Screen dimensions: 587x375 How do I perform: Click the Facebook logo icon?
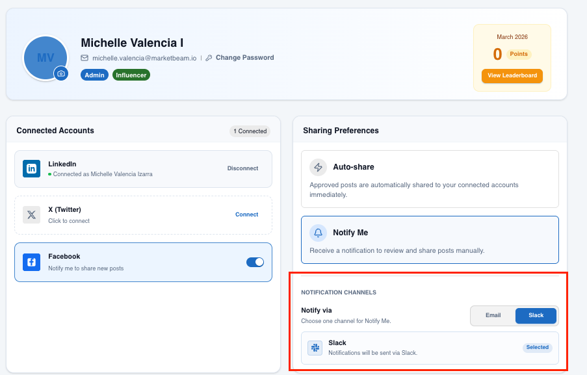point(31,262)
